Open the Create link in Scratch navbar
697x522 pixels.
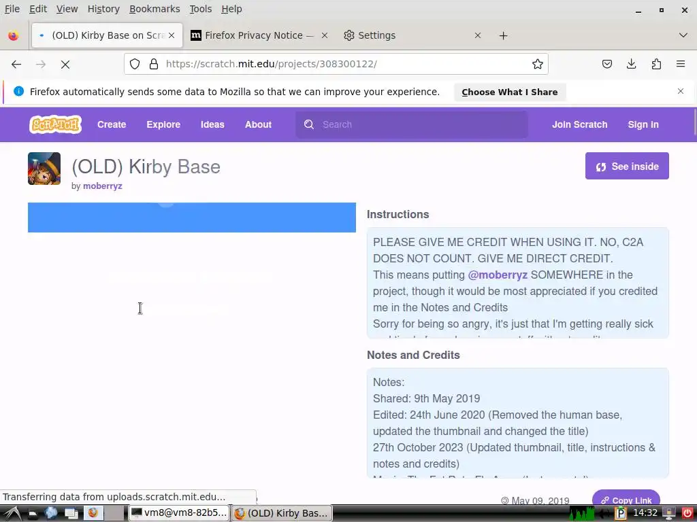click(x=112, y=124)
